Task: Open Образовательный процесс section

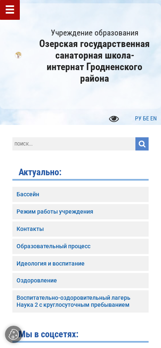Action: pyautogui.click(x=80, y=246)
